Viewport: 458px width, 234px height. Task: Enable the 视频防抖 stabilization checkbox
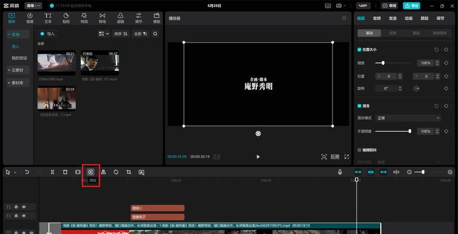[x=359, y=150]
